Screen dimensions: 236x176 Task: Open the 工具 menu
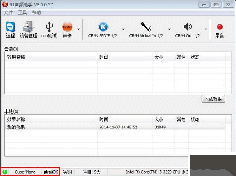click(22, 12)
